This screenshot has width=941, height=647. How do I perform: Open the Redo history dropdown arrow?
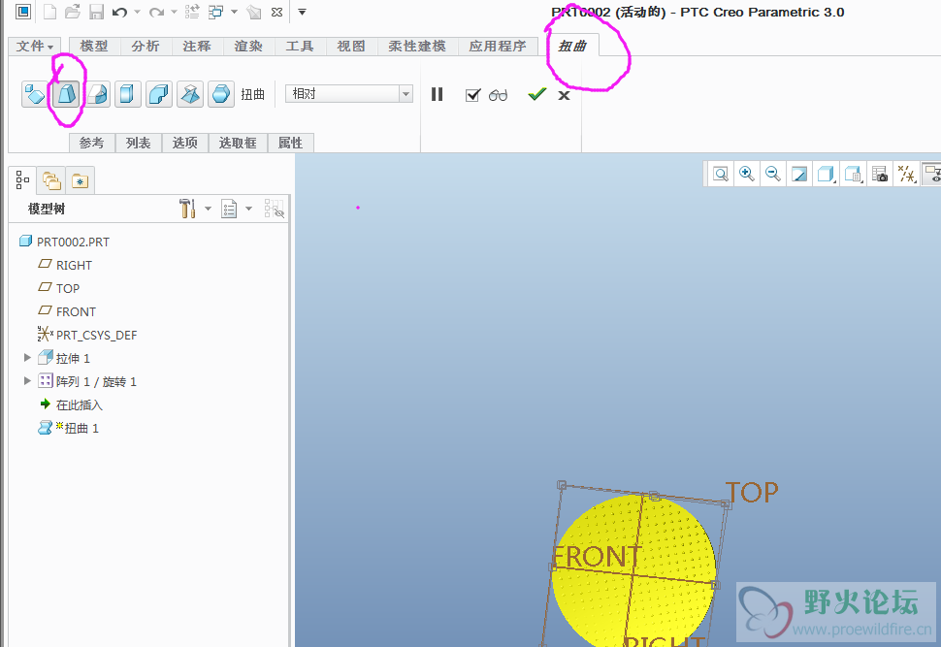click(174, 12)
